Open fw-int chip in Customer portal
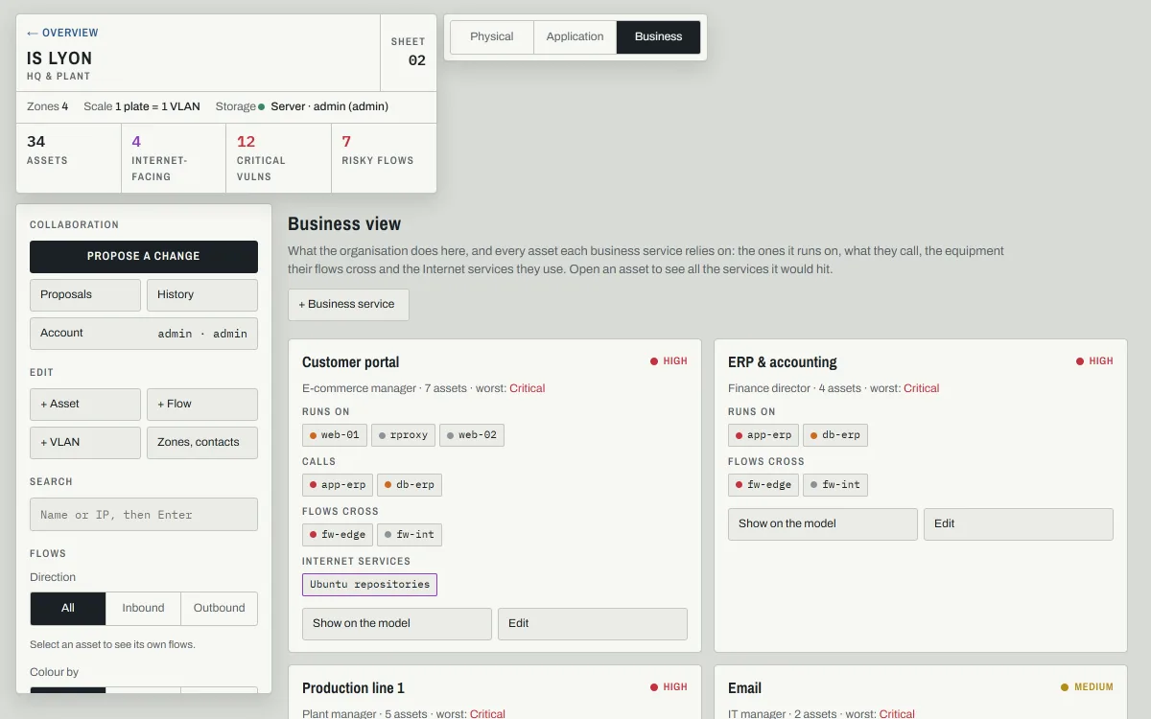This screenshot has height=719, width=1151. [x=410, y=535]
